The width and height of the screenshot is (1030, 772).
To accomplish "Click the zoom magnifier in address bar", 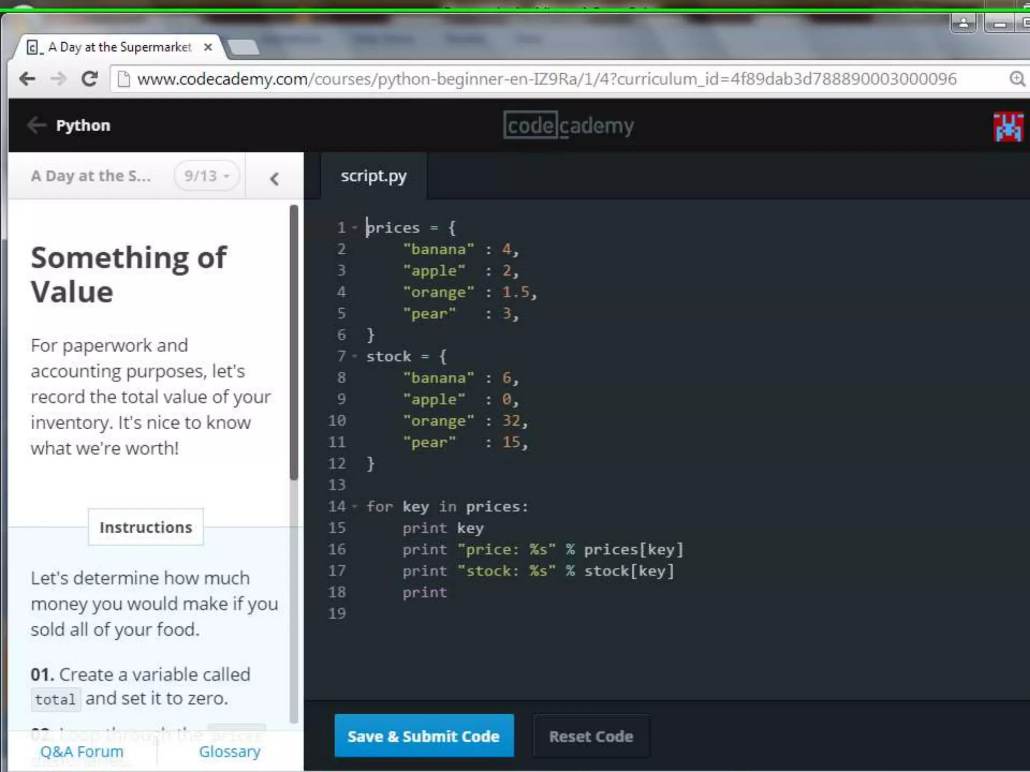I will [x=1017, y=79].
